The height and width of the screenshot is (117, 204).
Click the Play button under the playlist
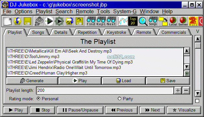coord(80,81)
